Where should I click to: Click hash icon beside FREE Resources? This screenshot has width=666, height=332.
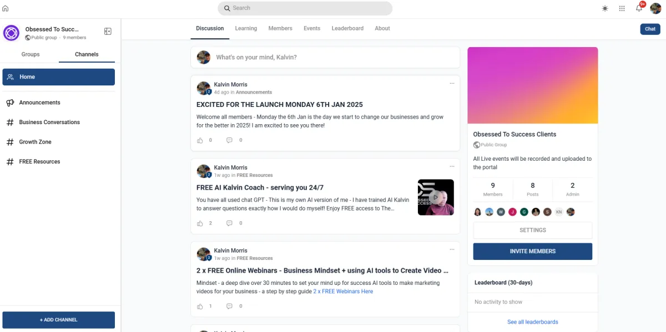pos(10,162)
